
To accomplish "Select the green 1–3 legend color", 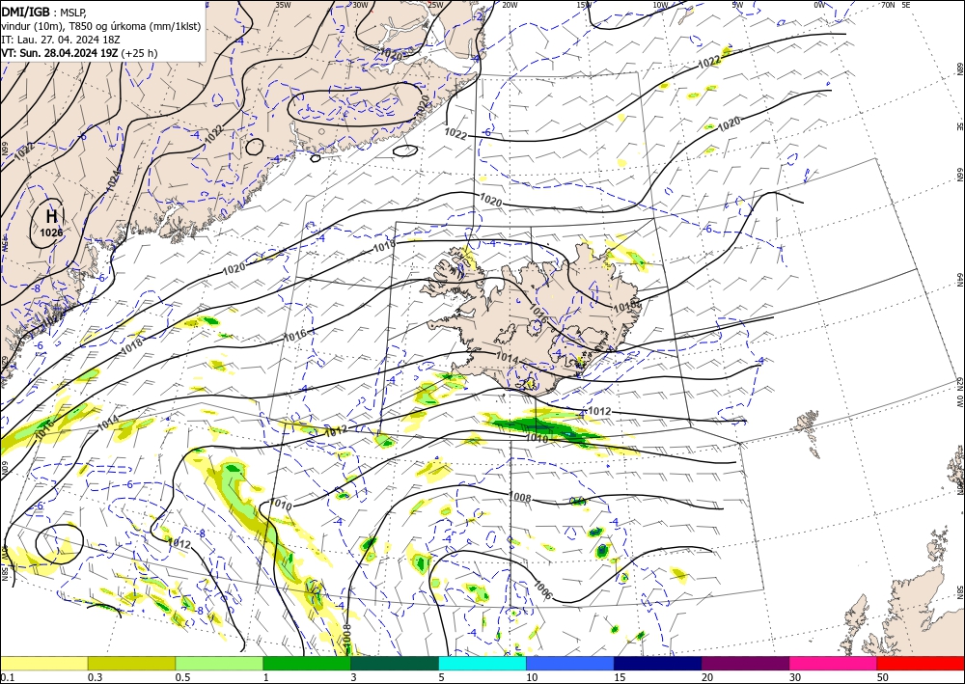I will click(307, 663).
